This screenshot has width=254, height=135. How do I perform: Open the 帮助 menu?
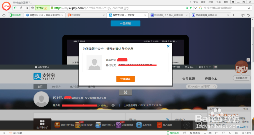click(226, 2)
